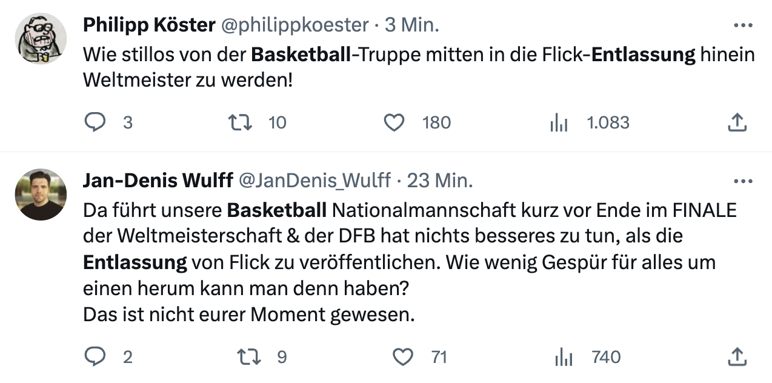Click the @philippkoester handle
Image resolution: width=772 pixels, height=383 pixels.
(294, 25)
